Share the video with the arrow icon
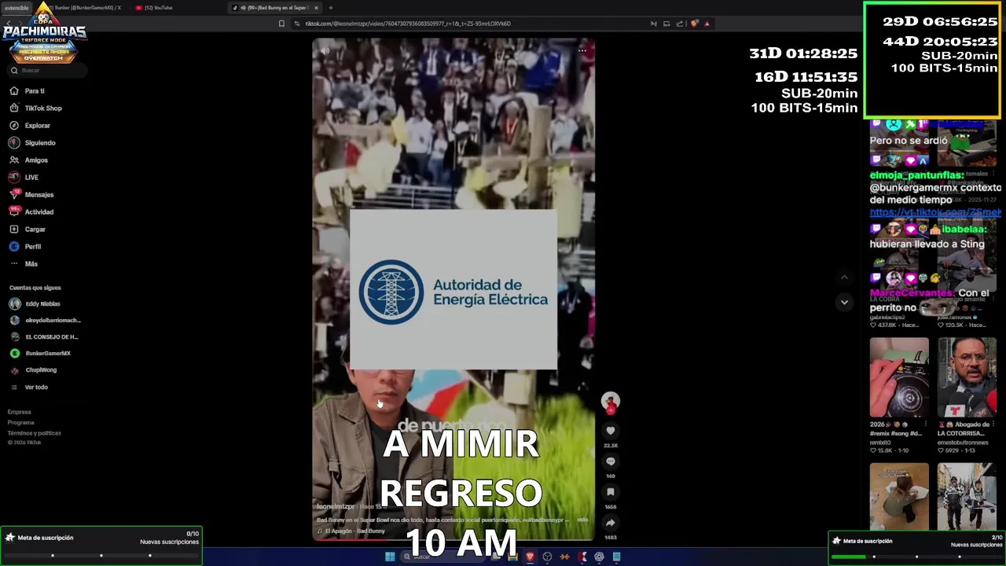The width and height of the screenshot is (1006, 566). point(611,523)
